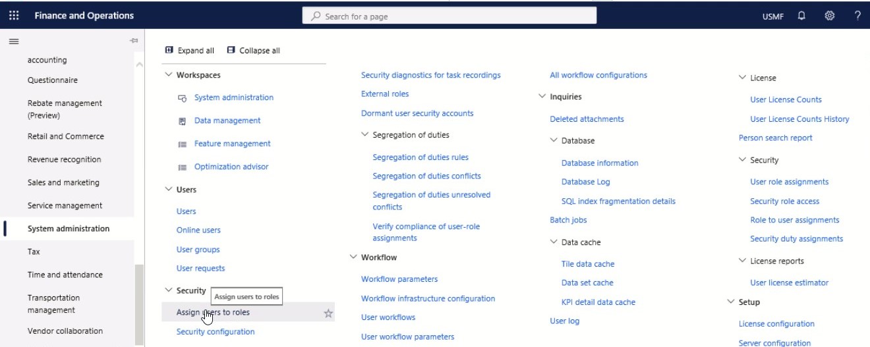Screen dimensions: 870x347
Task: Open User license estimator link
Action: 790,282
